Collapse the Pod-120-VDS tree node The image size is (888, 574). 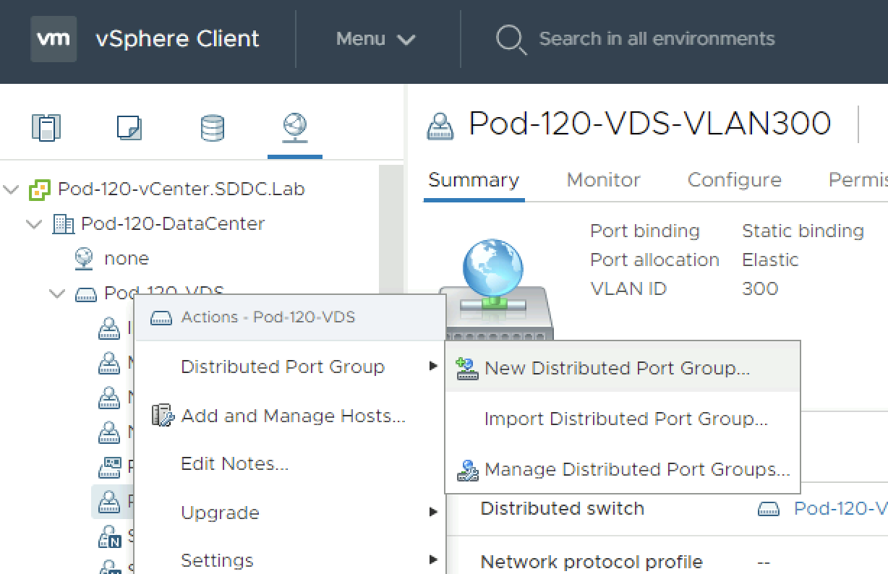[x=57, y=294]
